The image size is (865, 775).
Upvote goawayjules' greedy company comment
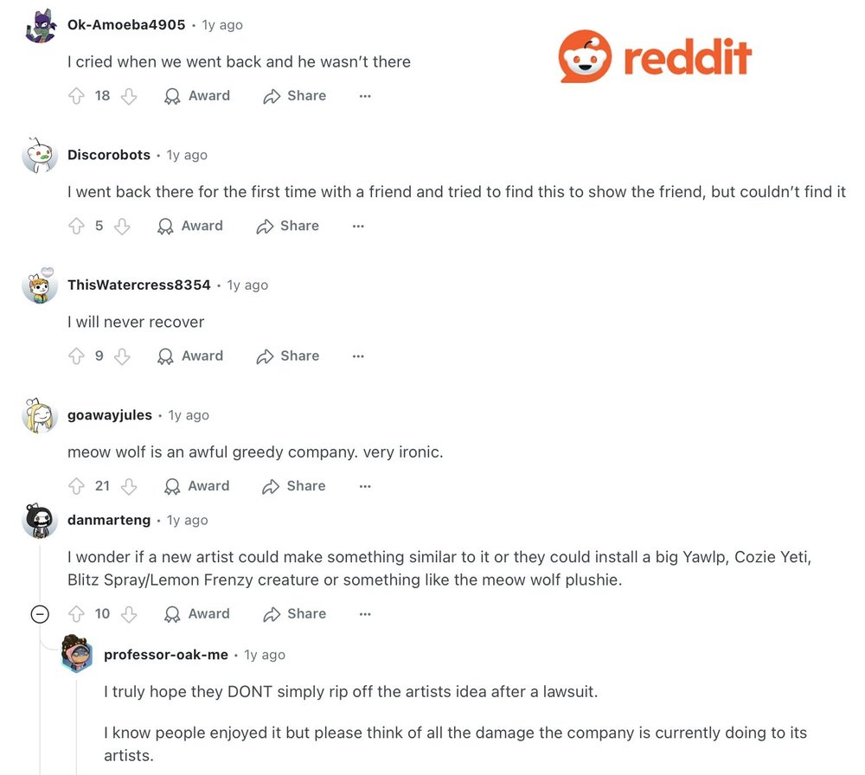tap(76, 486)
